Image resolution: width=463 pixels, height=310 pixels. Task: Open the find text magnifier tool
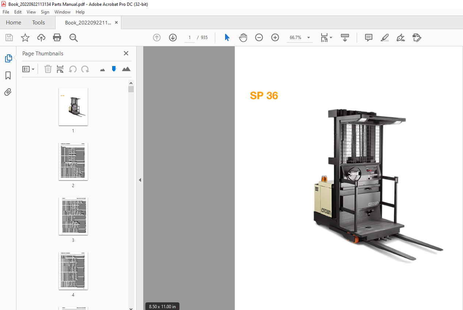[73, 38]
